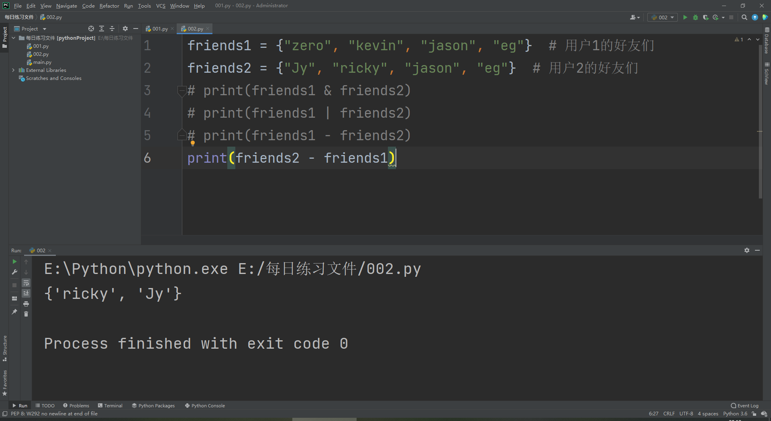Image resolution: width=771 pixels, height=421 pixels.
Task: Locate the opened file in Project tree
Action: 91,29
